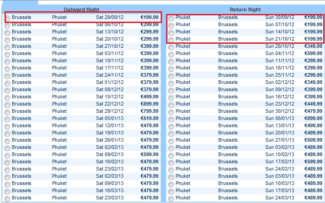325x203 pixels.
Task: Select return flight Sun 11/11/12 radio button
Action: (x=171, y=62)
